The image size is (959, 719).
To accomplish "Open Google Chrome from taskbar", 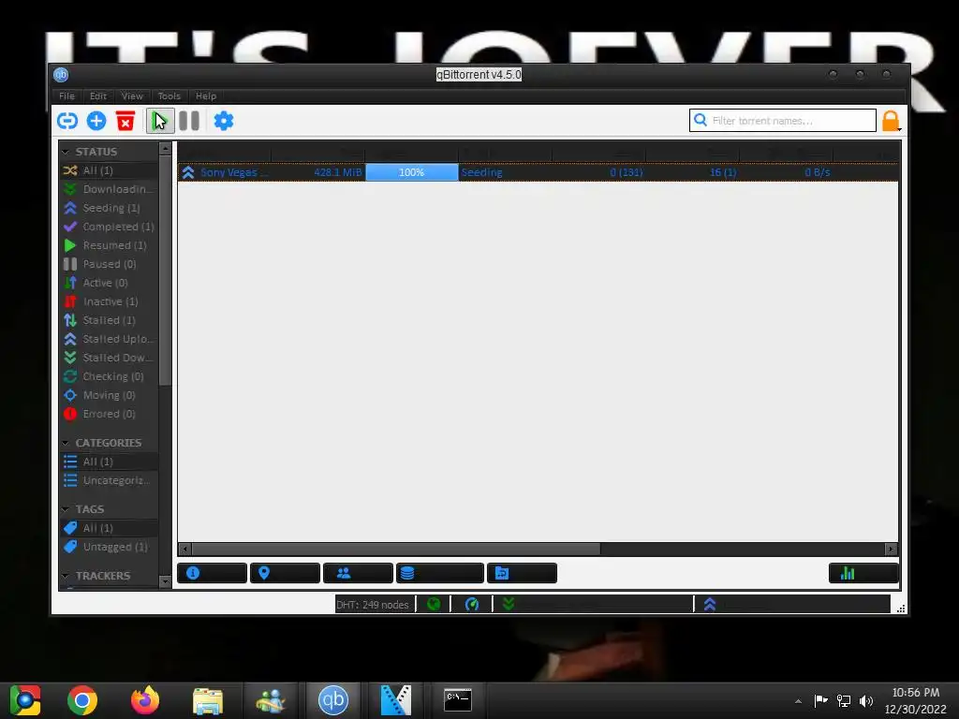I will pyautogui.click(x=82, y=700).
